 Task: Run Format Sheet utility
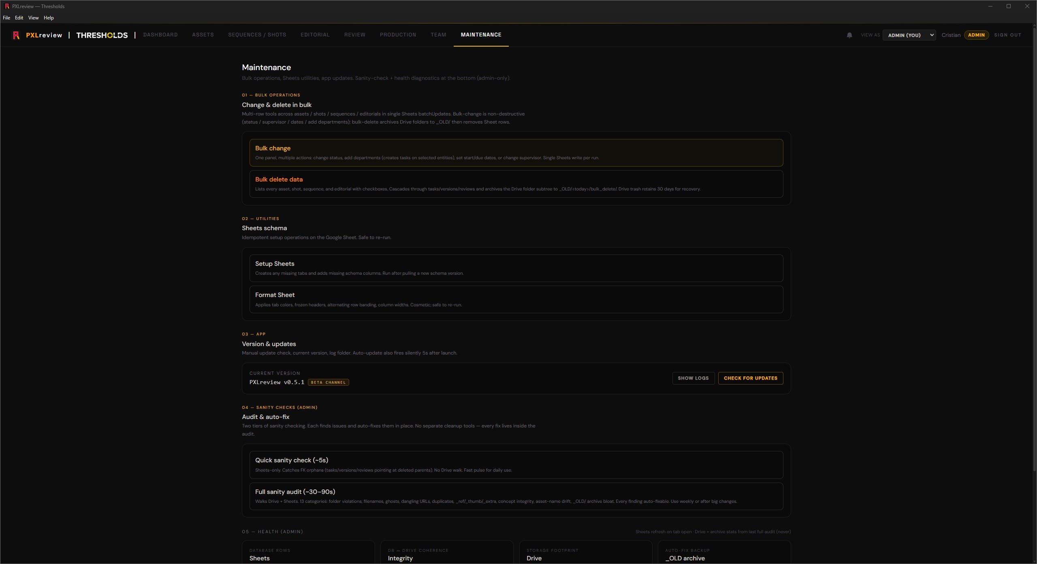pyautogui.click(x=516, y=299)
